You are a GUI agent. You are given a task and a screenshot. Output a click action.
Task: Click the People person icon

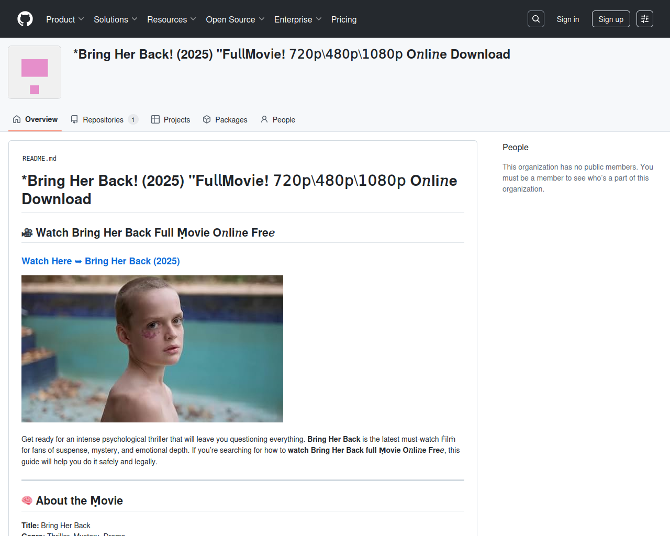(x=264, y=119)
